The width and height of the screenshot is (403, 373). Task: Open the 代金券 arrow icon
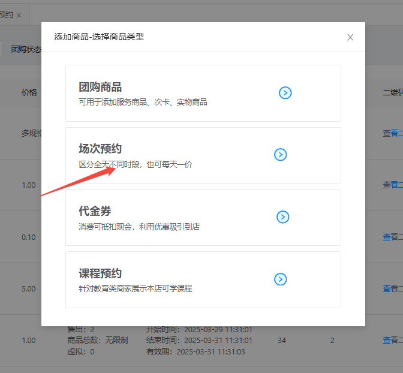tap(283, 217)
